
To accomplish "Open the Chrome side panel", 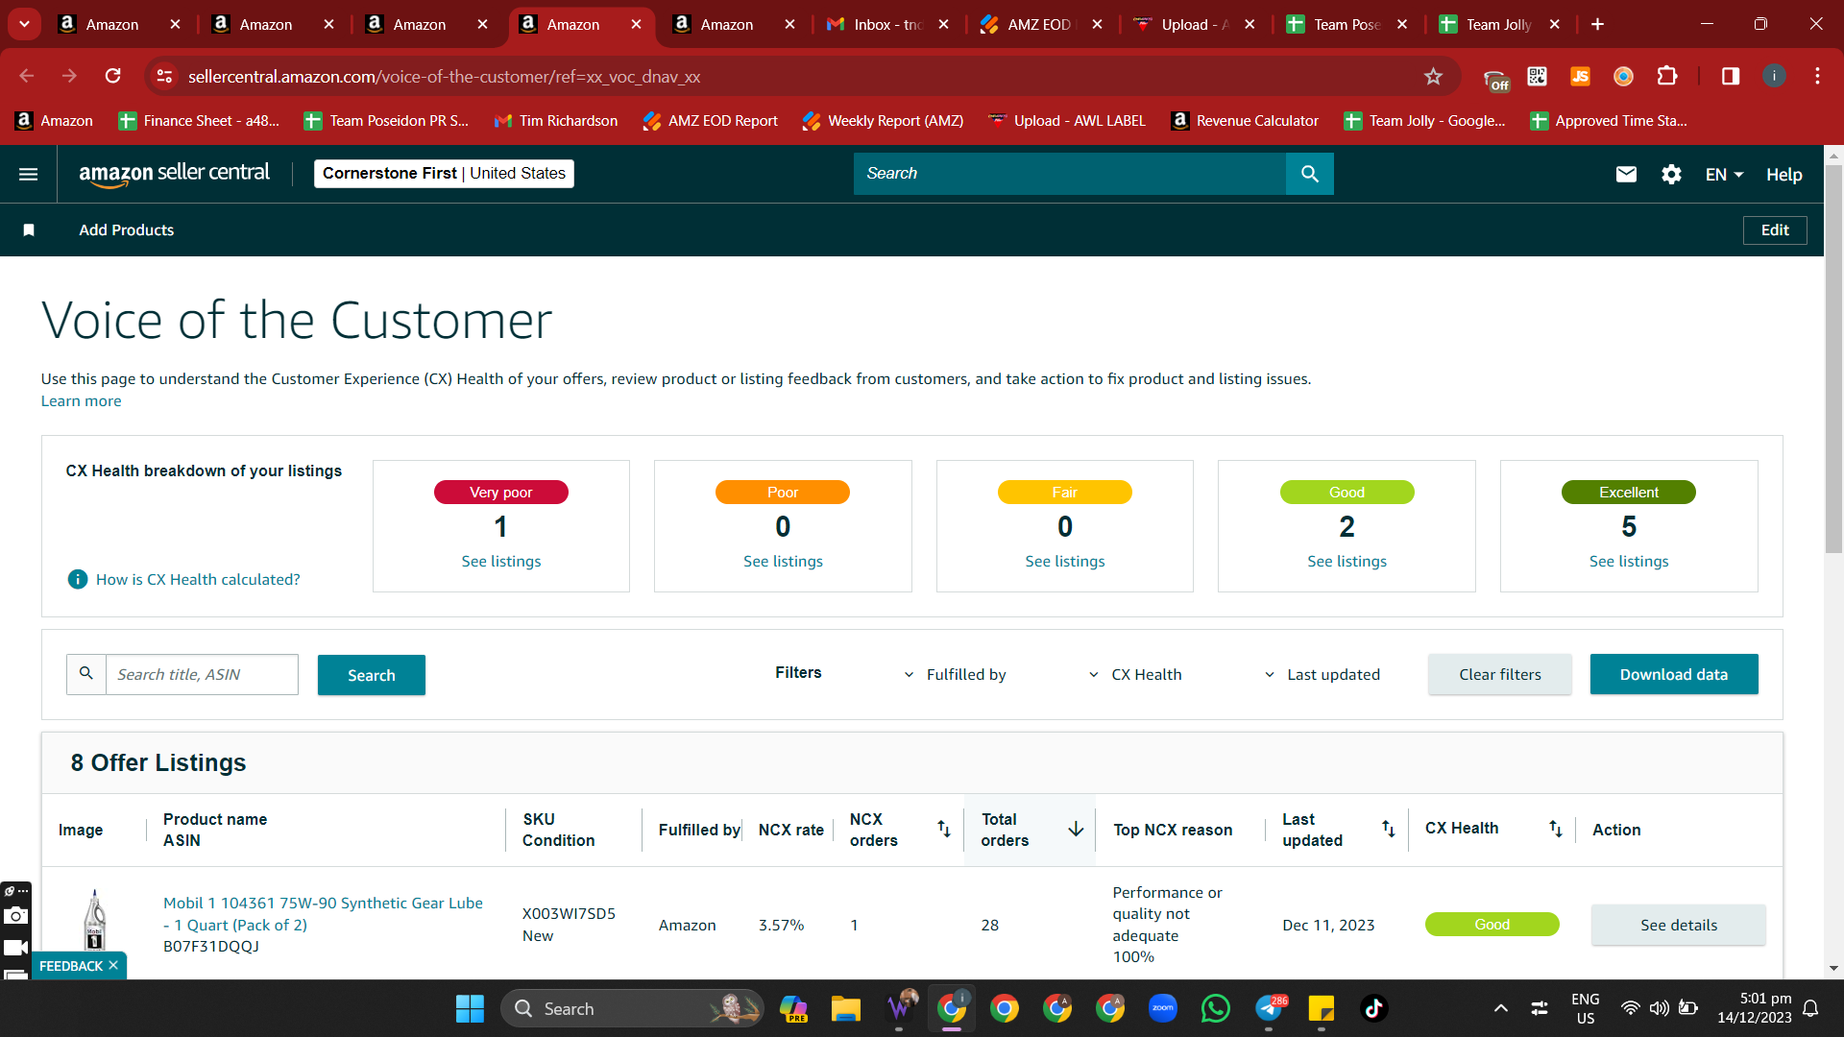I will pyautogui.click(x=1731, y=76).
